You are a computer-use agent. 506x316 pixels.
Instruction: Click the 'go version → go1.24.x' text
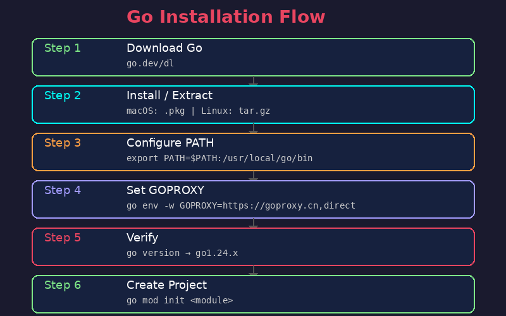pyautogui.click(x=182, y=253)
